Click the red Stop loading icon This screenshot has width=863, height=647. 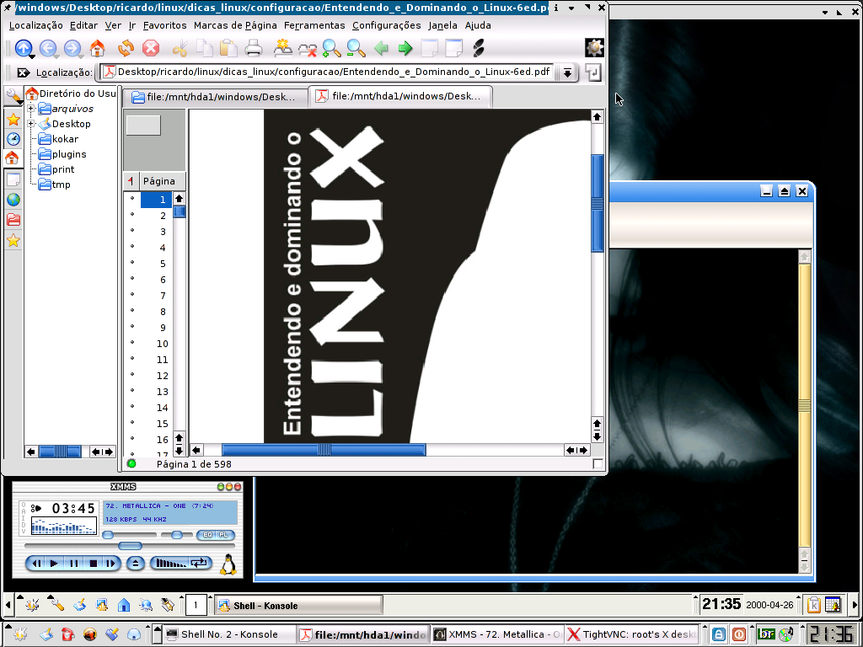coord(151,48)
